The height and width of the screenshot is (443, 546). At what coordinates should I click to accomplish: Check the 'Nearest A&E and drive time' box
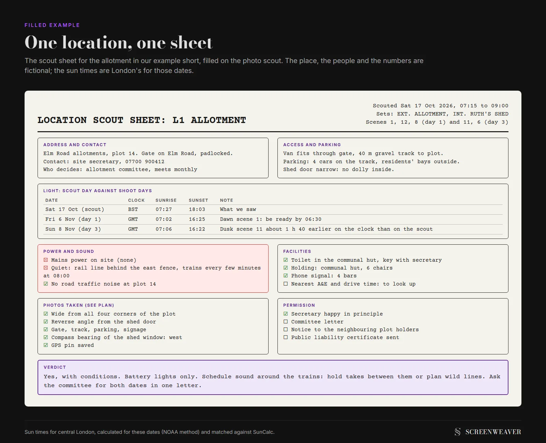point(286,284)
